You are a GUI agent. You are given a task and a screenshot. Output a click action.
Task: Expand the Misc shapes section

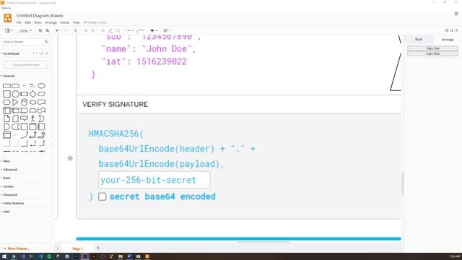point(6,161)
